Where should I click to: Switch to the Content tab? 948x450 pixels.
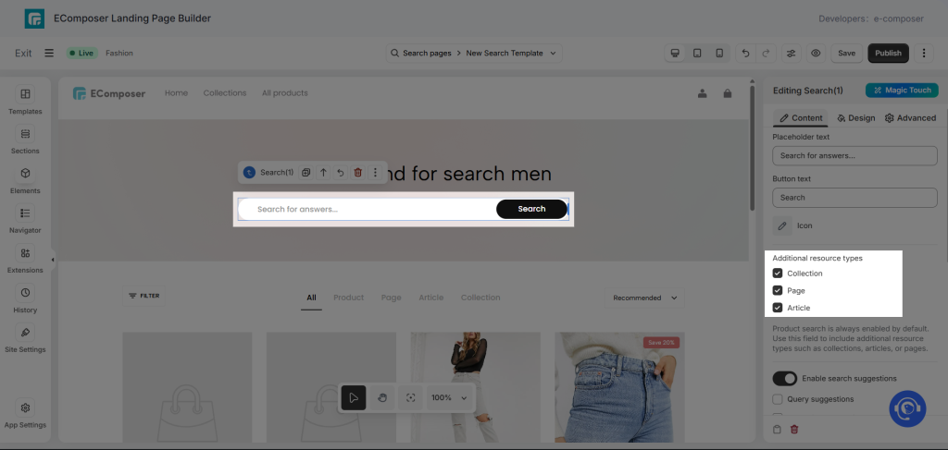click(x=801, y=118)
